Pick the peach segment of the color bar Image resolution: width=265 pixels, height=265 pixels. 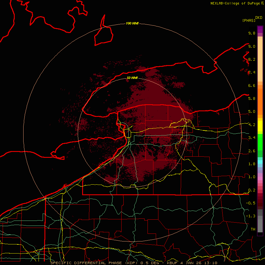[x=260, y=60]
